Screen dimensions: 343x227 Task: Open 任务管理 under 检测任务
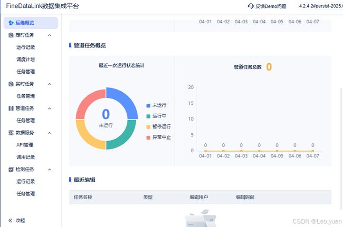(x=26, y=194)
